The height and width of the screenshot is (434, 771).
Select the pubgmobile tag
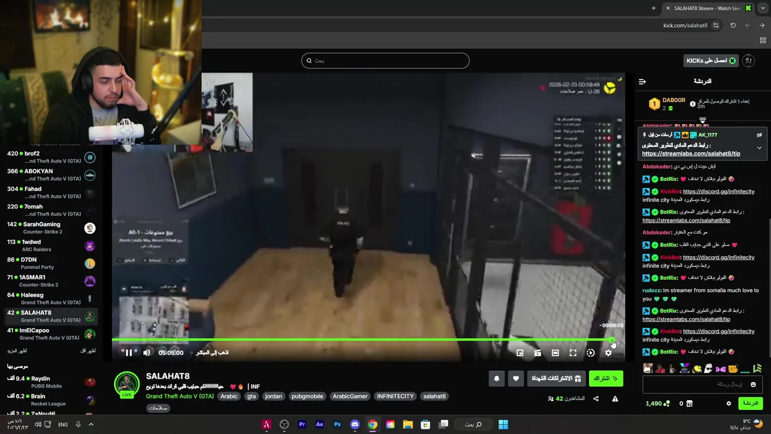[x=307, y=396]
